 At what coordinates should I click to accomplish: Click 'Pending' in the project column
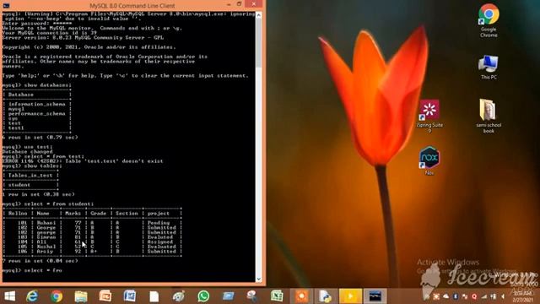click(x=159, y=223)
